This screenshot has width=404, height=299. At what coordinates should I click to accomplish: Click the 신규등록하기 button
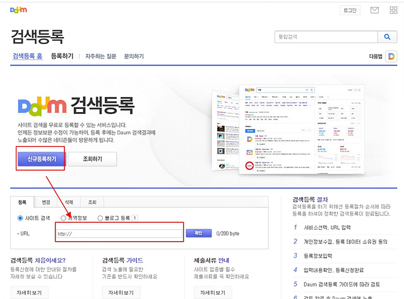[x=42, y=159]
